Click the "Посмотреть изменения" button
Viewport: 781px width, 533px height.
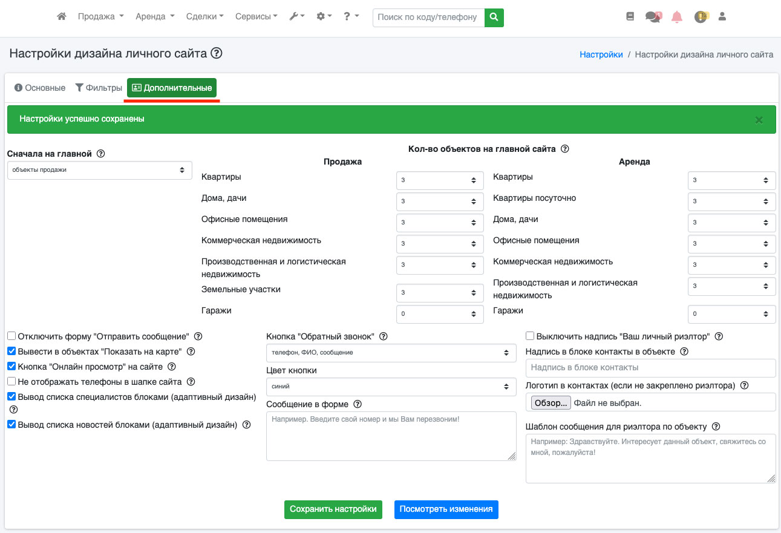446,509
